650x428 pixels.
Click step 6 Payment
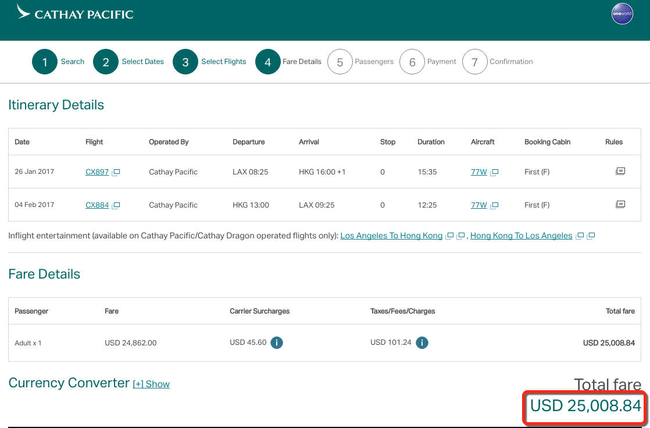pyautogui.click(x=427, y=62)
